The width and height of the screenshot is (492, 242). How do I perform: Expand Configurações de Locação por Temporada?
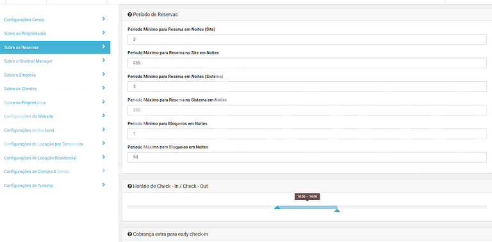(x=55, y=144)
